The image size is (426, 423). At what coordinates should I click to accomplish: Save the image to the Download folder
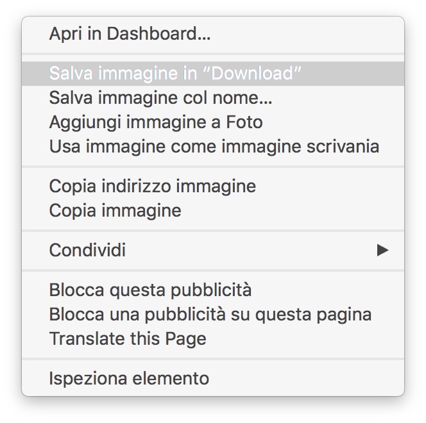click(x=175, y=74)
